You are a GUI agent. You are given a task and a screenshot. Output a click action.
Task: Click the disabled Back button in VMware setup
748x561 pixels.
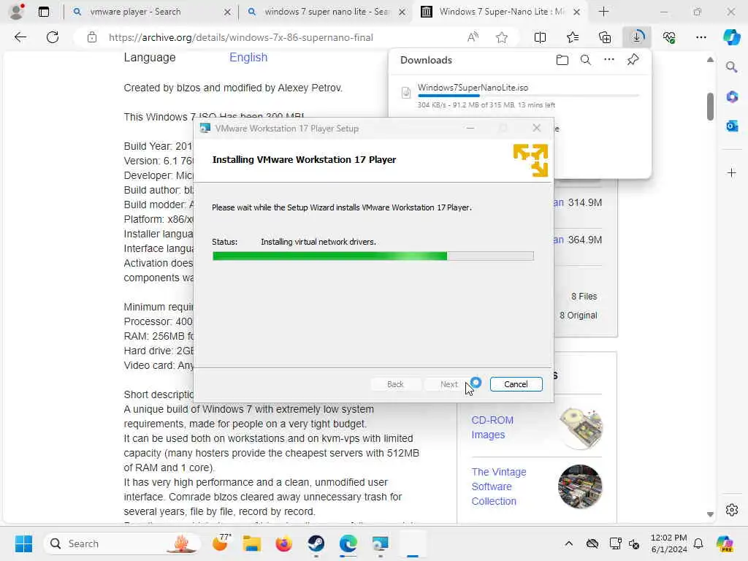tap(395, 384)
